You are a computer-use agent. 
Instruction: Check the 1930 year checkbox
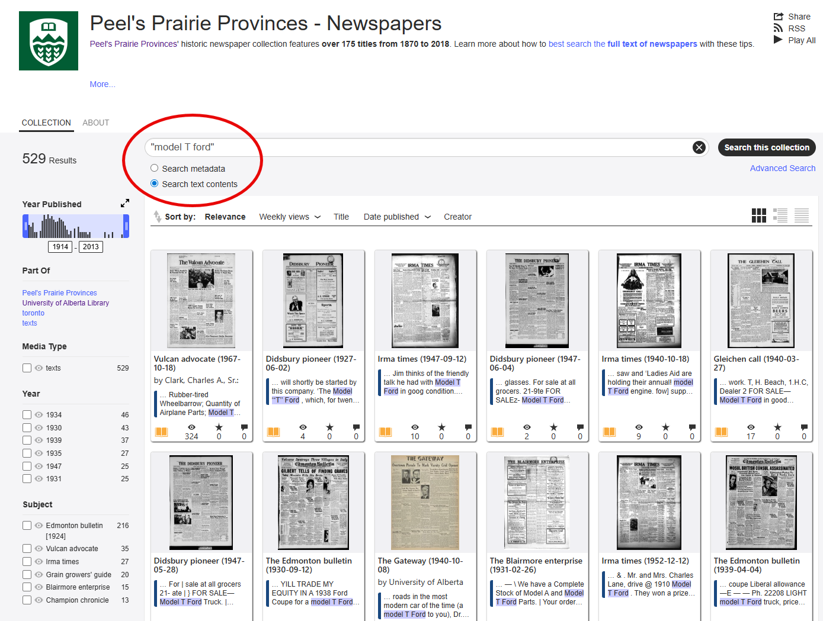[x=27, y=427]
